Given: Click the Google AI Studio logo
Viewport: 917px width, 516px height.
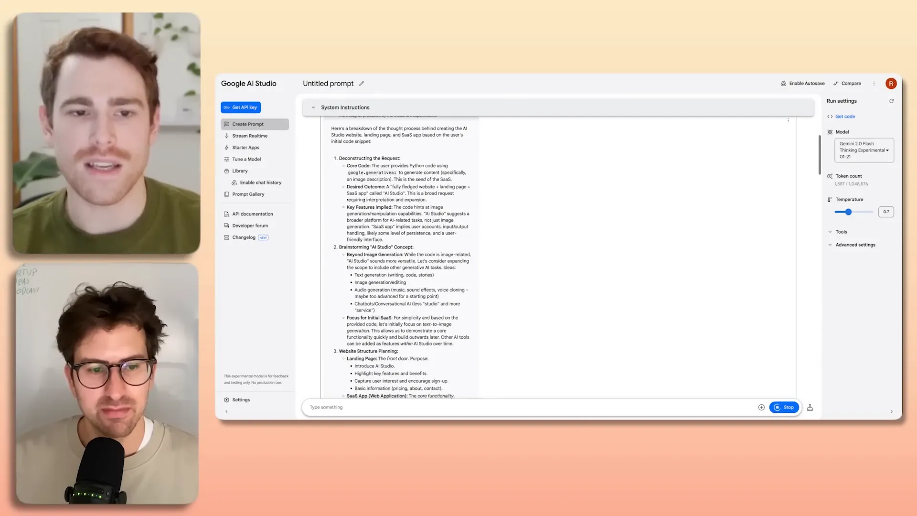Looking at the screenshot, I should [248, 84].
